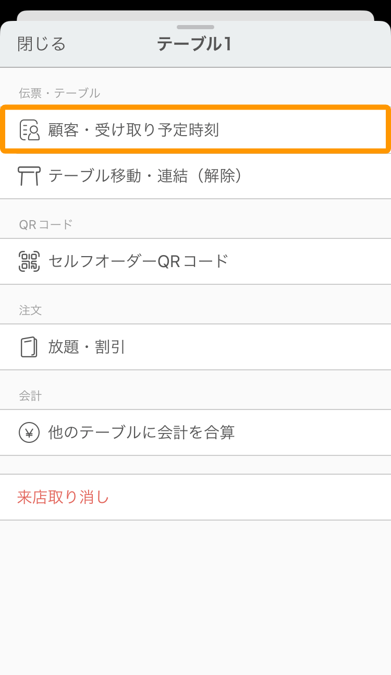This screenshot has height=675, width=391.
Task: Tap the sheet grabber handle at top
Action: (195, 27)
